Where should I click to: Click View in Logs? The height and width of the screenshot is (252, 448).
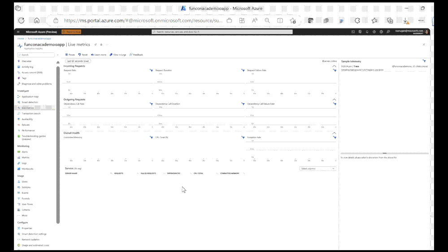coord(118,55)
